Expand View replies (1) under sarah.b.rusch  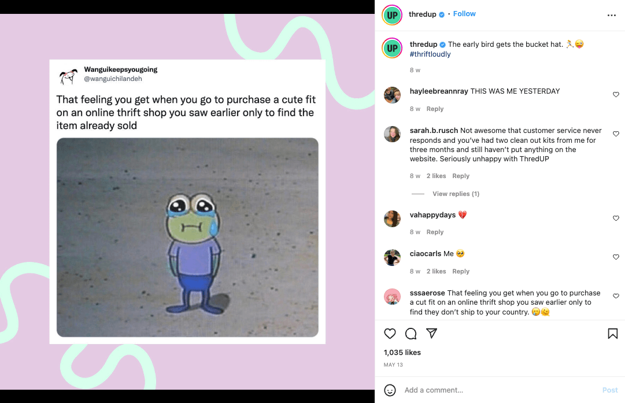(456, 194)
